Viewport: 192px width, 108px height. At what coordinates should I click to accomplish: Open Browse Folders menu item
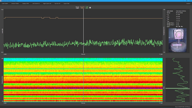pos(15,3)
